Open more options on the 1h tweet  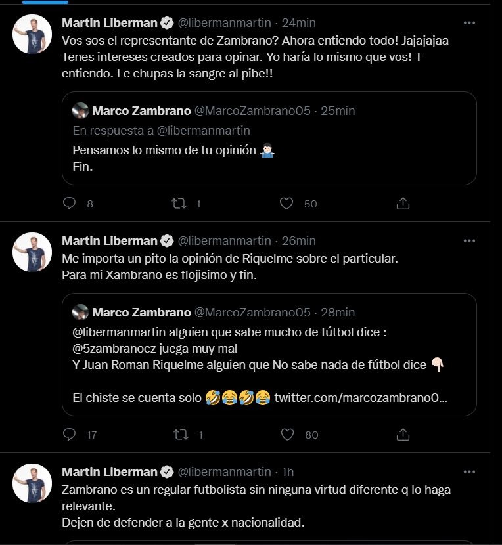click(469, 471)
